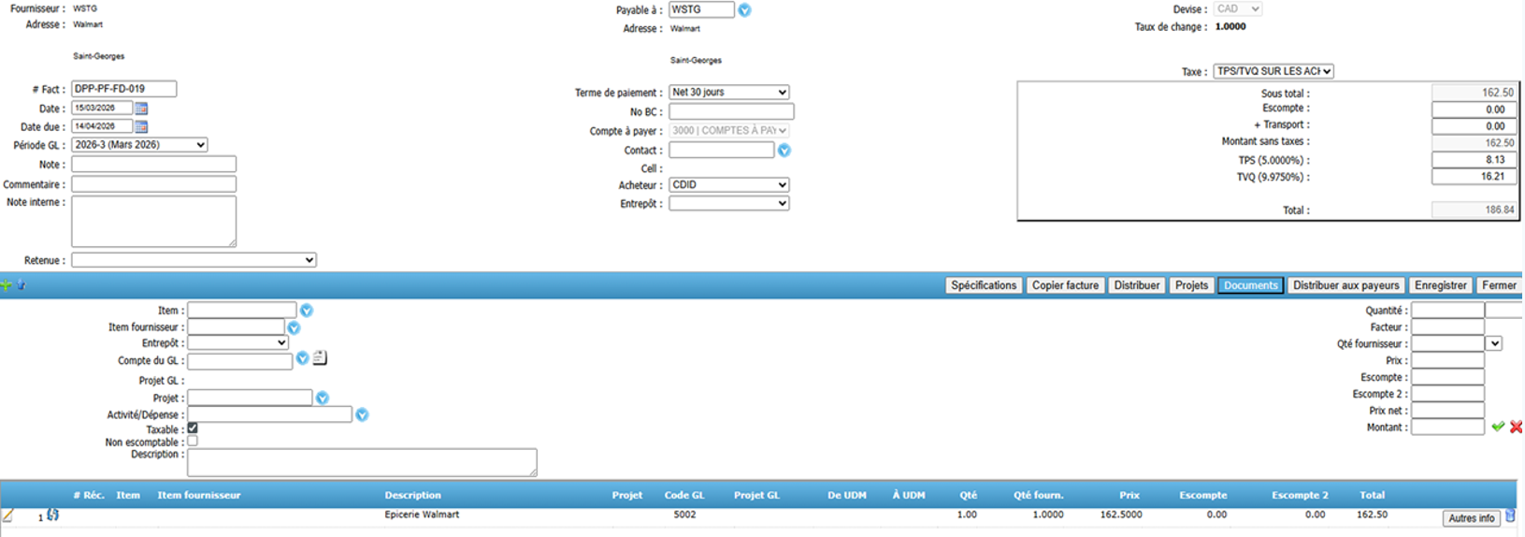This screenshot has width=1525, height=537.
Task: Click into the # Fact invoice number field
Action: [123, 89]
